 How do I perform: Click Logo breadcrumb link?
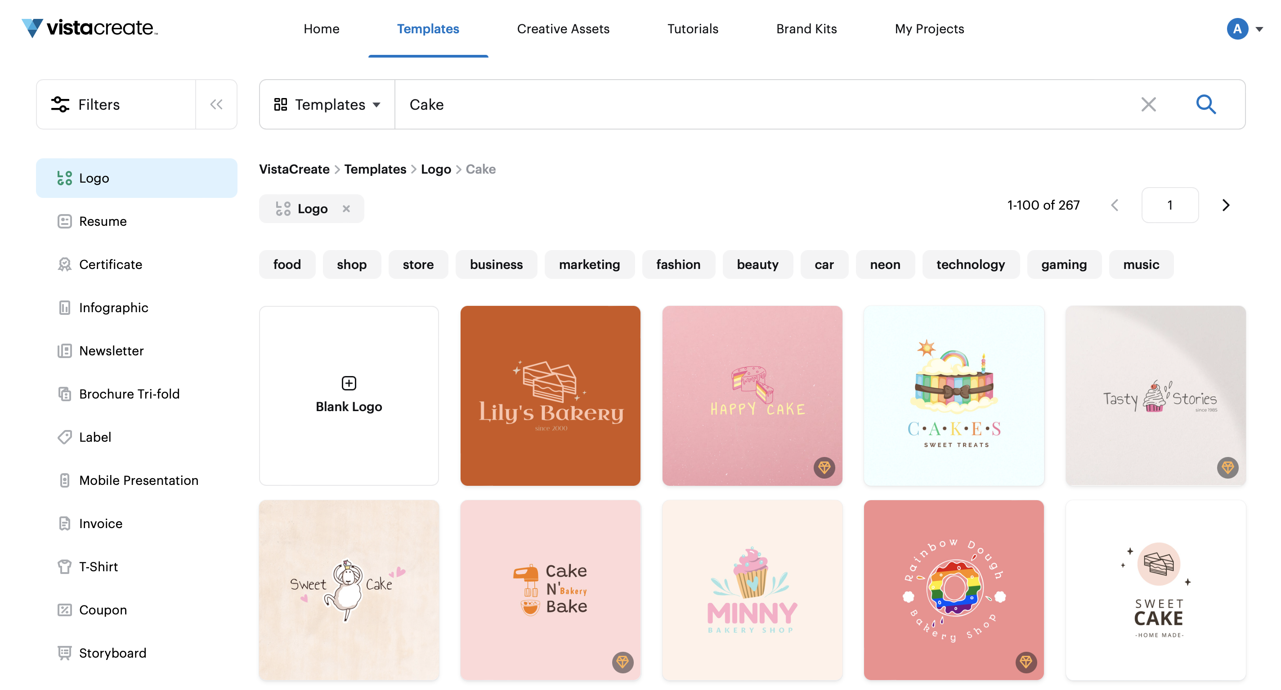click(435, 170)
